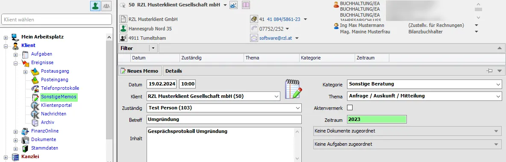Image resolution: width=506 pixels, height=162 pixels.
Task: Click the Telefonprotokolle phone icon
Action: tap(35, 88)
